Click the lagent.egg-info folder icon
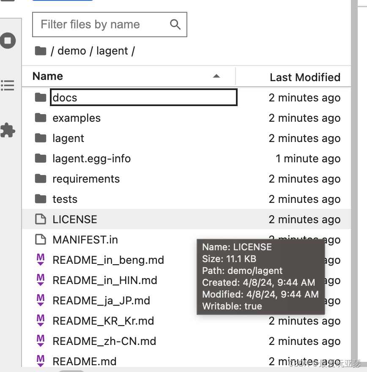 point(41,158)
